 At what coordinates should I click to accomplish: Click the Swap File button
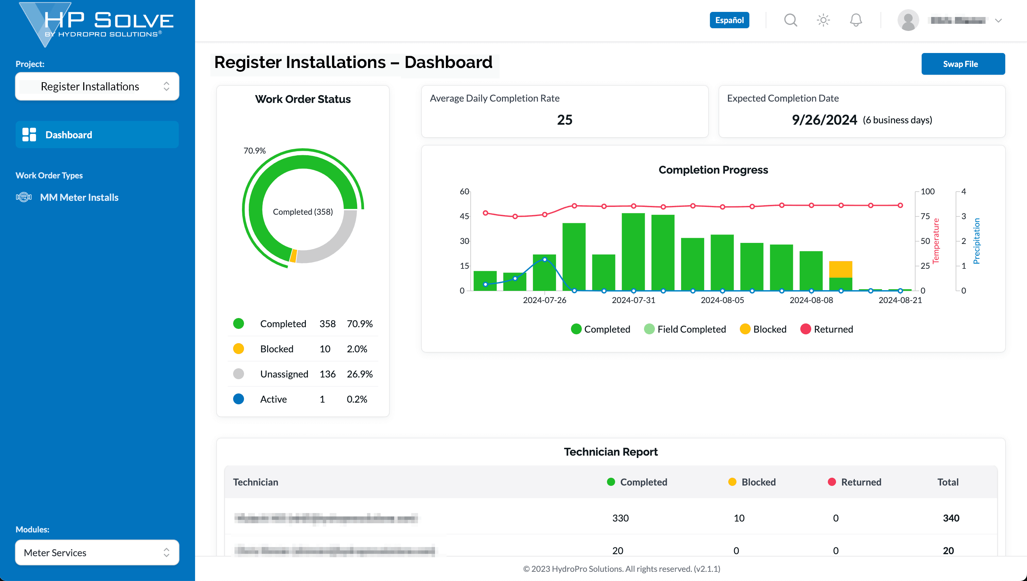point(961,64)
